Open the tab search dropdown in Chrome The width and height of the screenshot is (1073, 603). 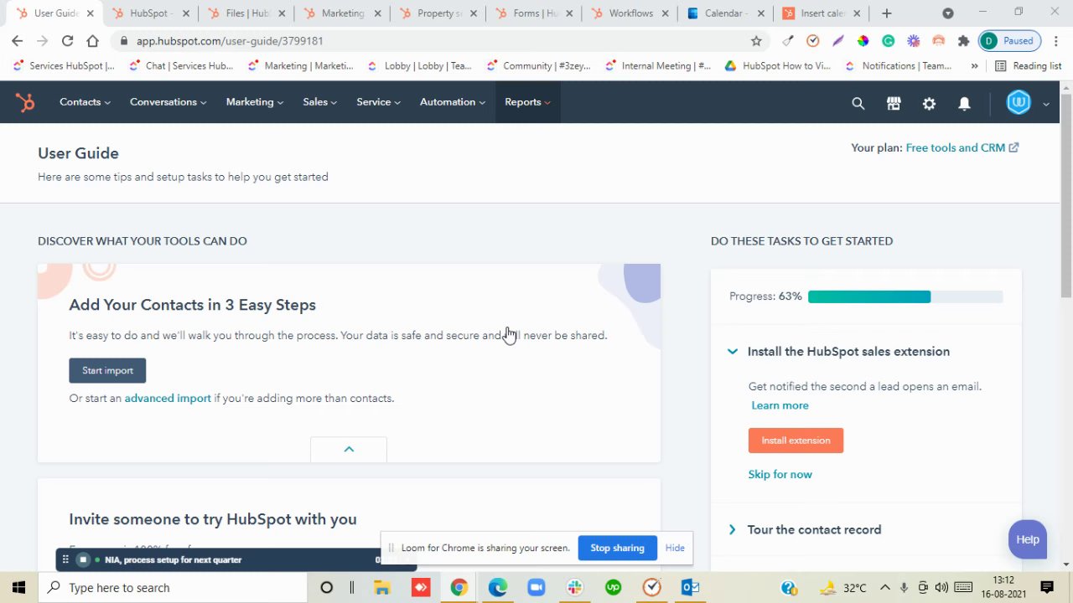948,13
